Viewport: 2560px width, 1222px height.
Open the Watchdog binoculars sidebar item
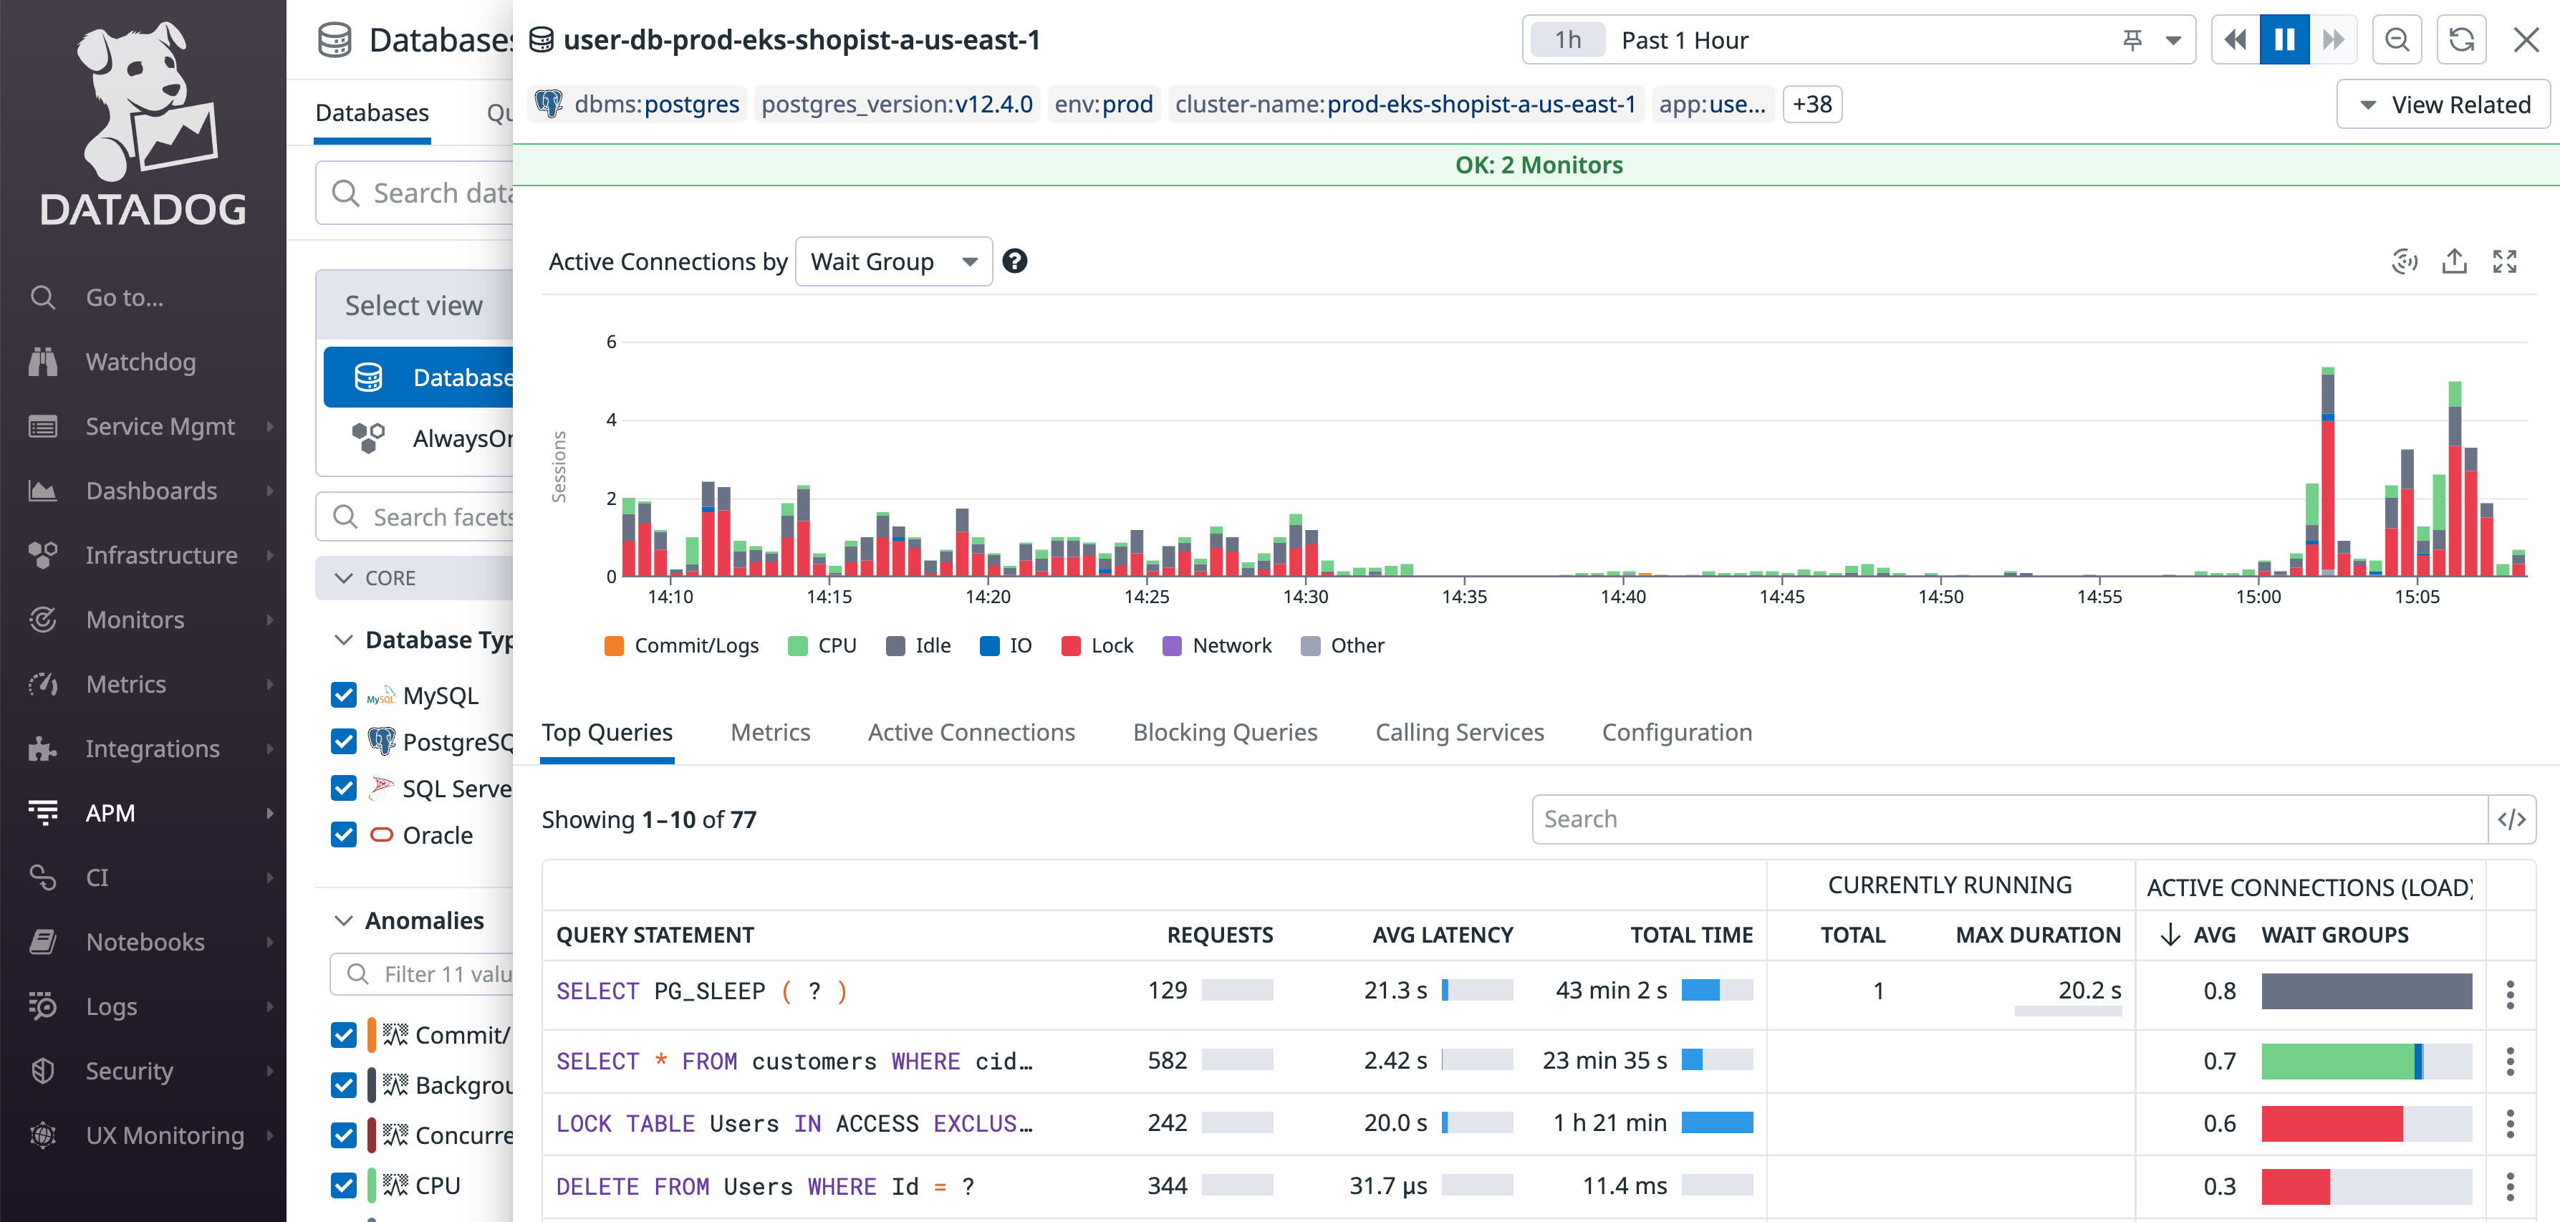(x=140, y=362)
